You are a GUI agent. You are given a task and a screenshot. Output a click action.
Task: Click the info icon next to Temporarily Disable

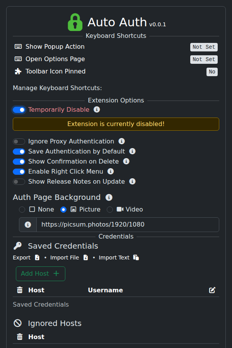[x=97, y=109]
